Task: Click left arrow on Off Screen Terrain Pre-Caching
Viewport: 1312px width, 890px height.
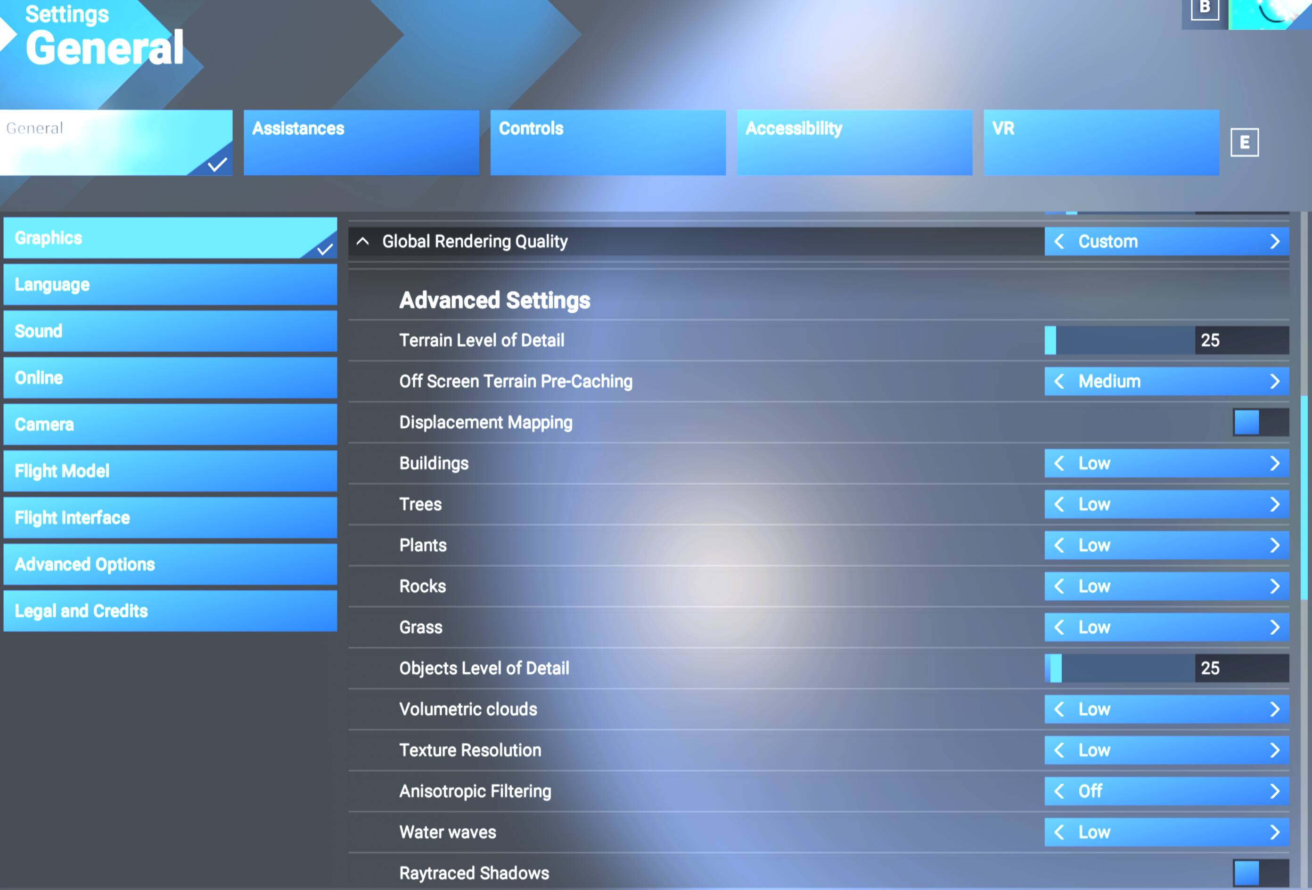Action: tap(1059, 381)
